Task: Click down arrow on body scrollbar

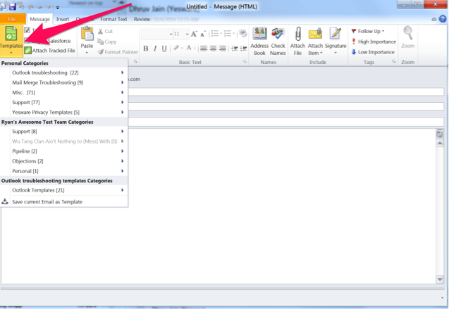Action: click(440, 279)
